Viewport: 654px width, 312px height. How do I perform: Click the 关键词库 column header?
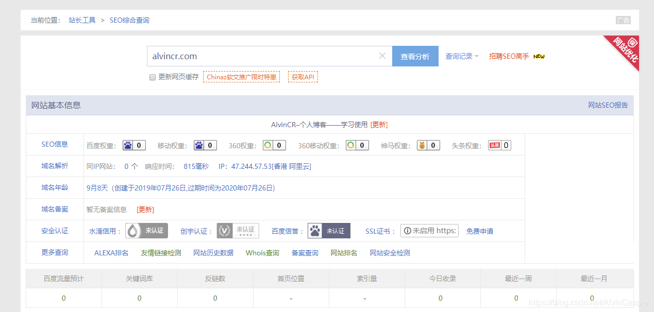[139, 279]
